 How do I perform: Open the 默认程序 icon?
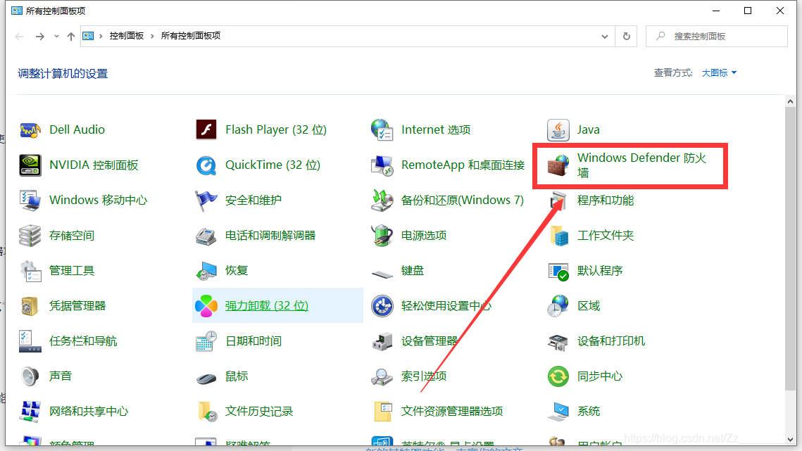[558, 271]
